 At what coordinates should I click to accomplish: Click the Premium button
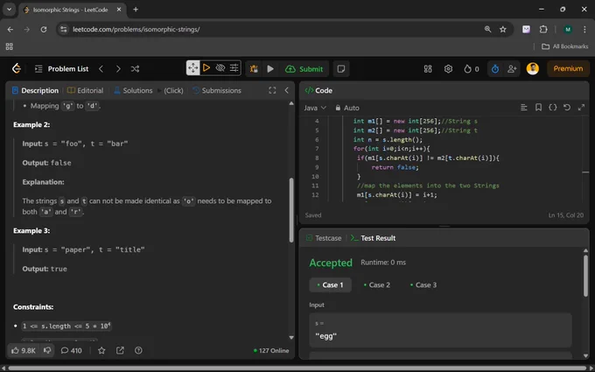click(568, 68)
